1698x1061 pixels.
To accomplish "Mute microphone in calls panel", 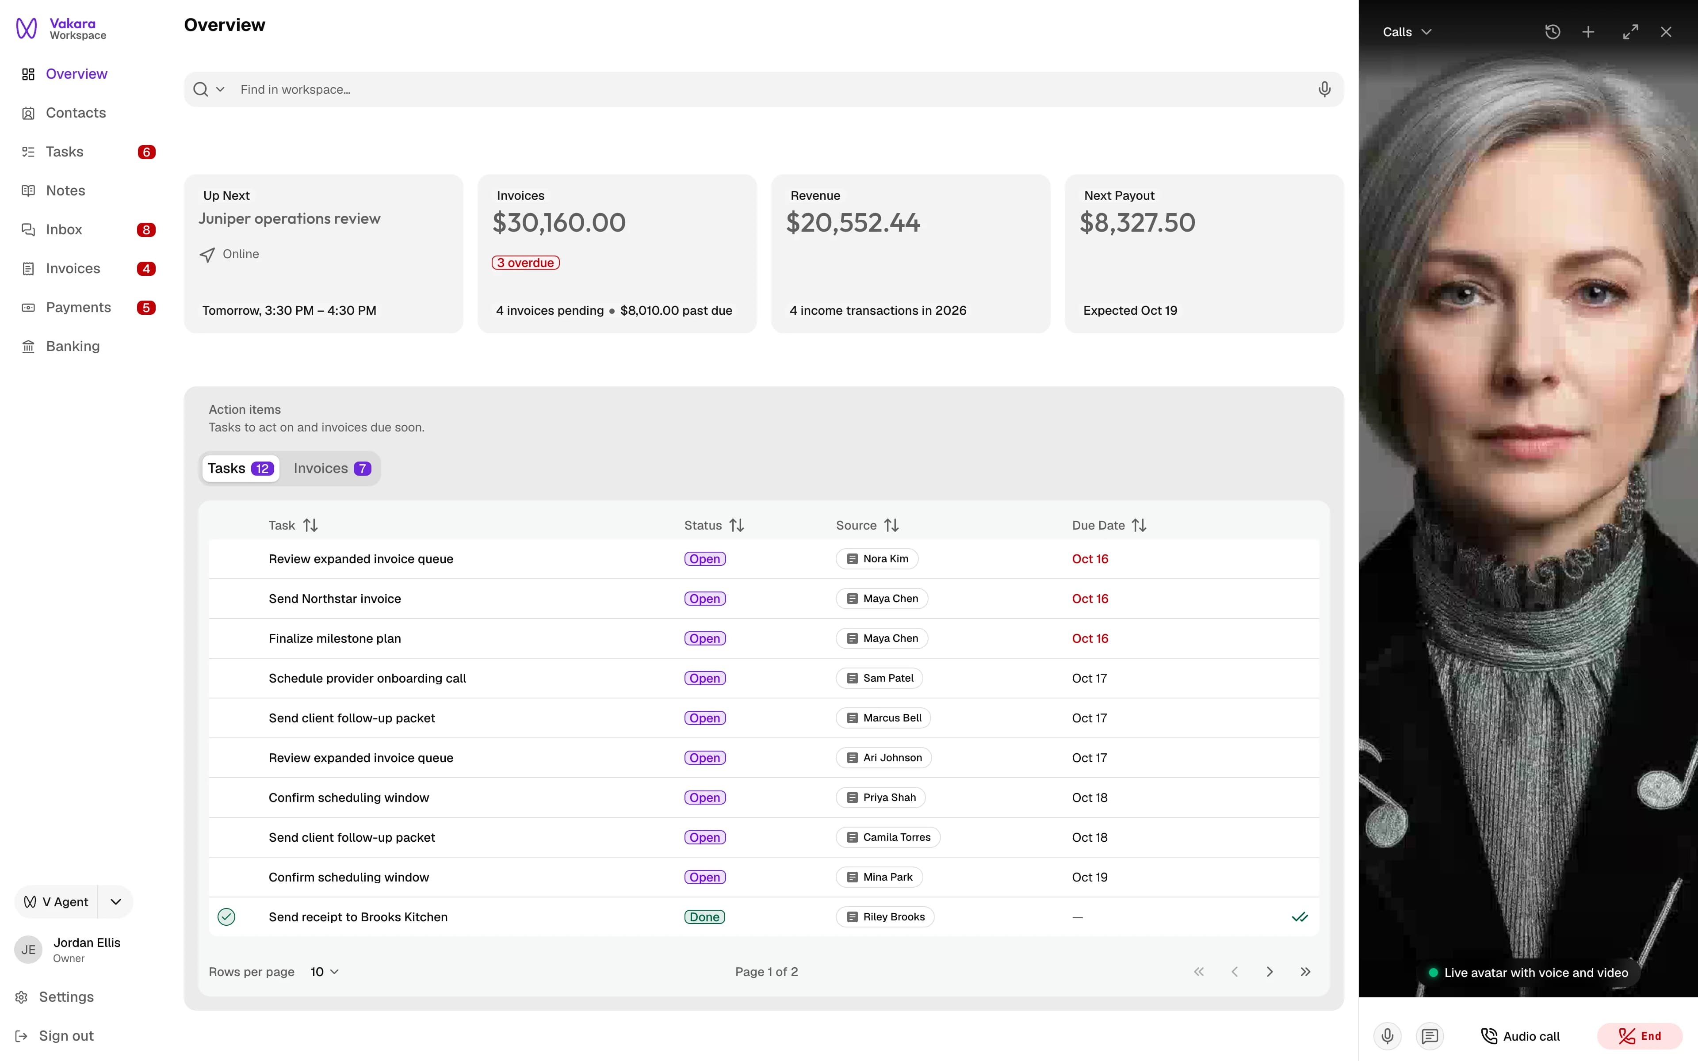I will (x=1387, y=1036).
